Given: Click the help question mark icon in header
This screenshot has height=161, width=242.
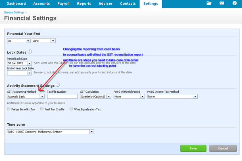Looking at the screenshot, I should [x=234, y=3].
